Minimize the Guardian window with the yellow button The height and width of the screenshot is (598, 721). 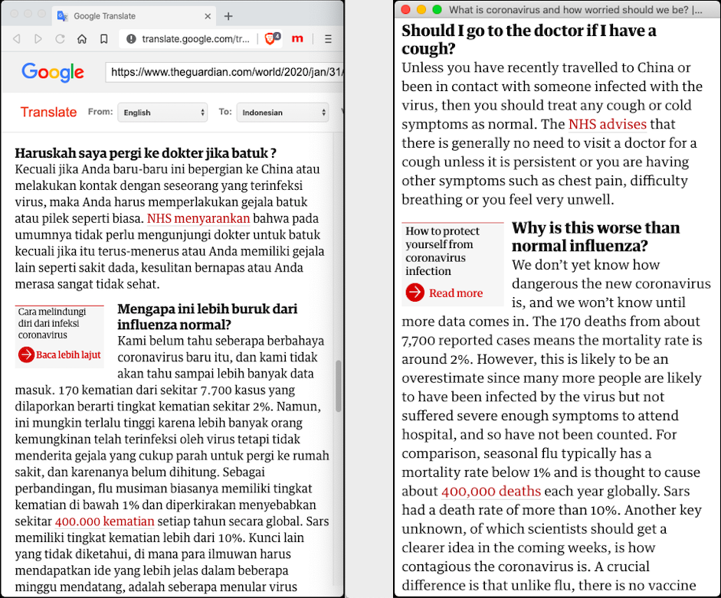pyautogui.click(x=421, y=9)
